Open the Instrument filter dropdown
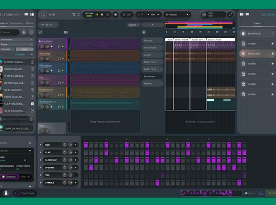 click(x=17, y=39)
